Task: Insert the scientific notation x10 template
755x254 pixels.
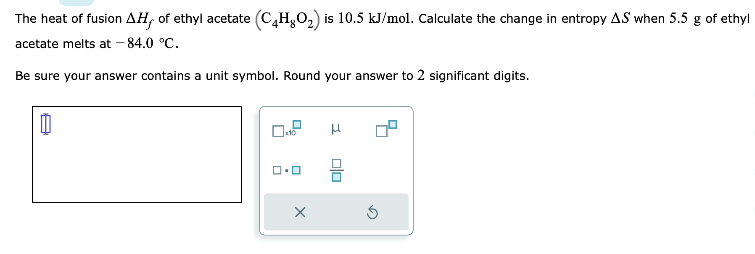Action: tap(285, 130)
